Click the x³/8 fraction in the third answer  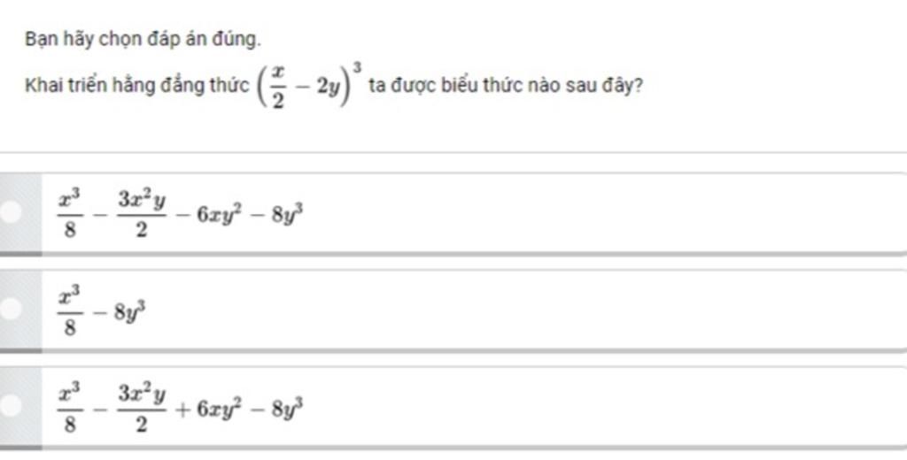(70, 407)
